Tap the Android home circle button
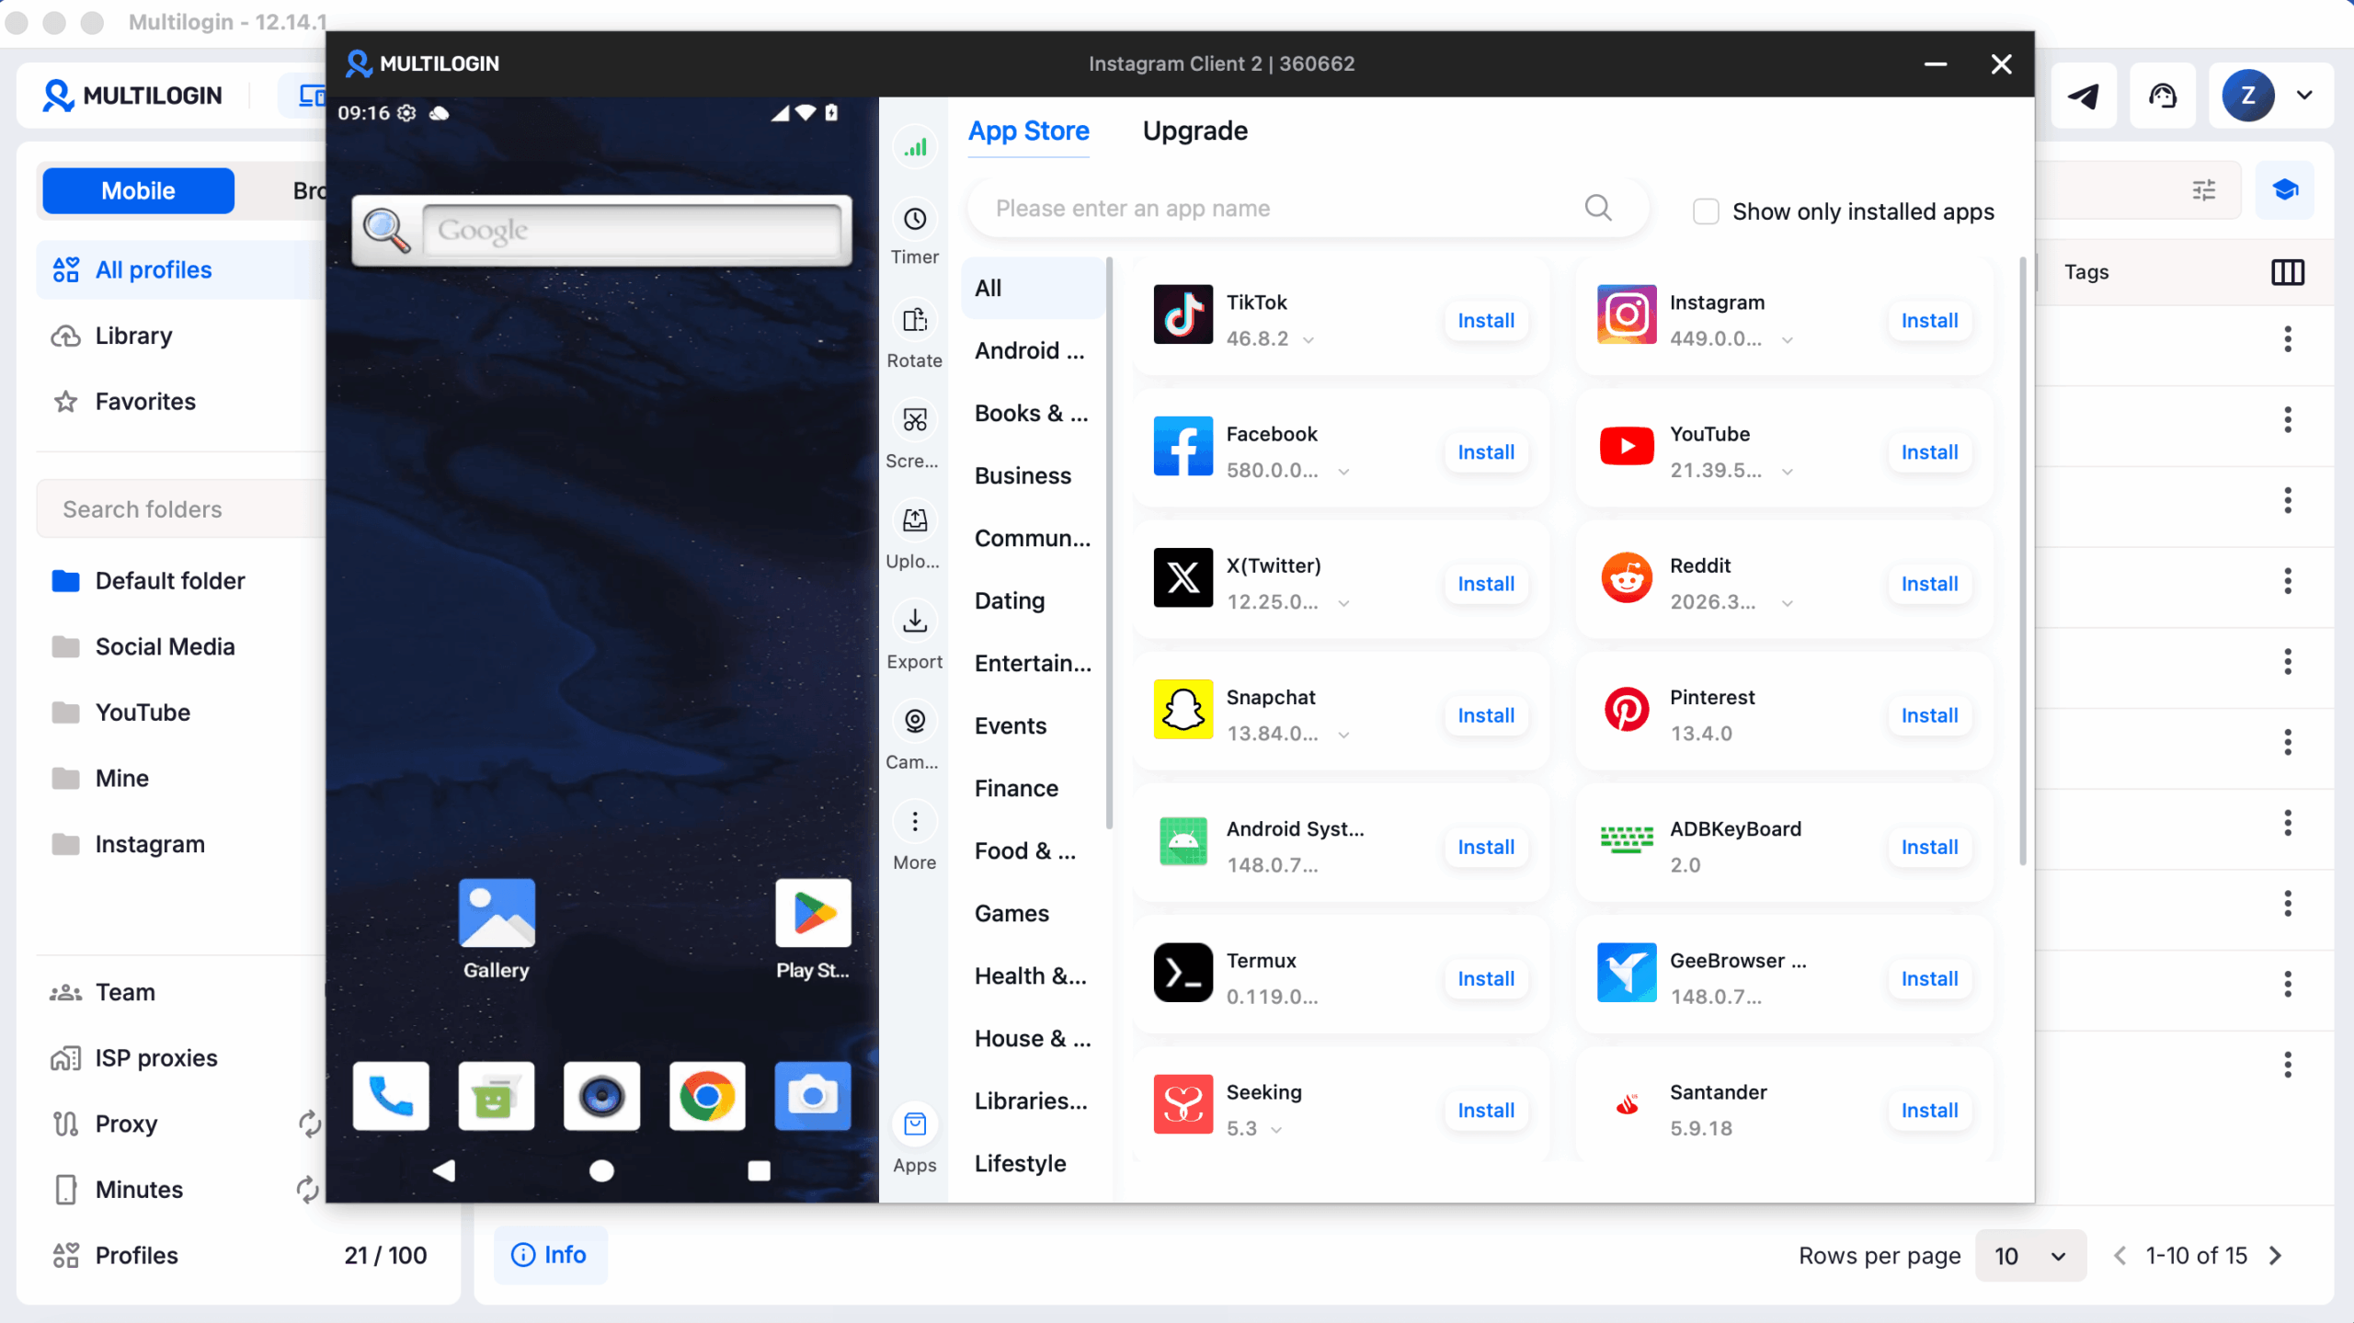Image resolution: width=2354 pixels, height=1323 pixels. coord(601,1170)
